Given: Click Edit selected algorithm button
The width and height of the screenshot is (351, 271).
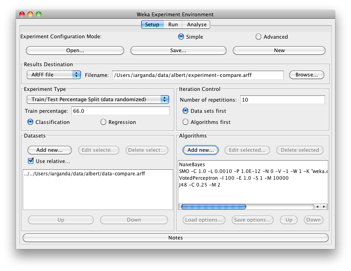Looking at the screenshot, I should click(x=247, y=150).
